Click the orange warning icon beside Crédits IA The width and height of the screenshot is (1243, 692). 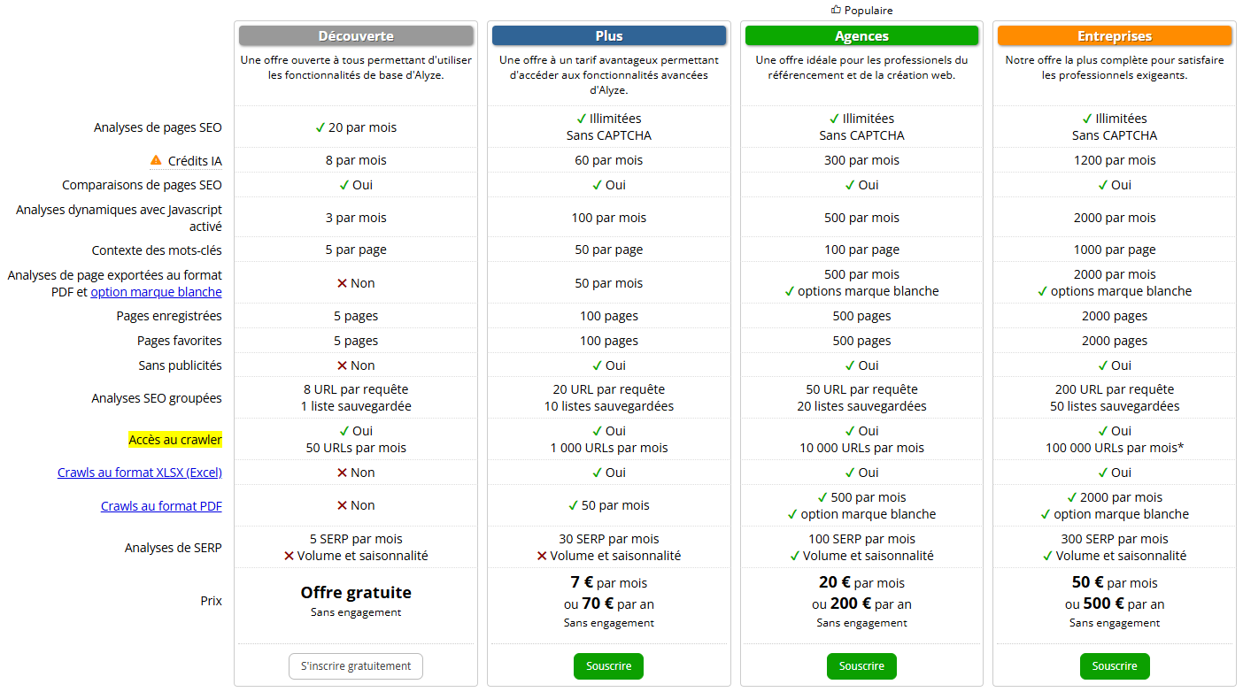click(157, 160)
